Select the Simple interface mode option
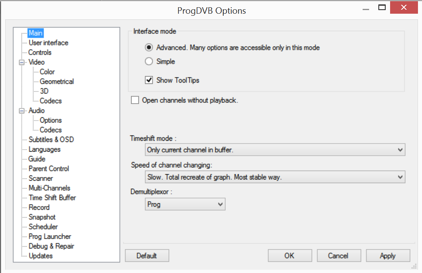This screenshot has height=273, width=422. [149, 62]
